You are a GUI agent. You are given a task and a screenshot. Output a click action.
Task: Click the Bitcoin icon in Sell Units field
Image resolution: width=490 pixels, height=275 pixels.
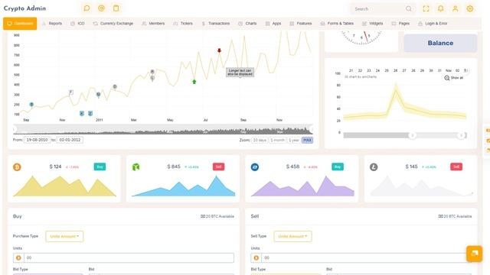tap(256, 258)
